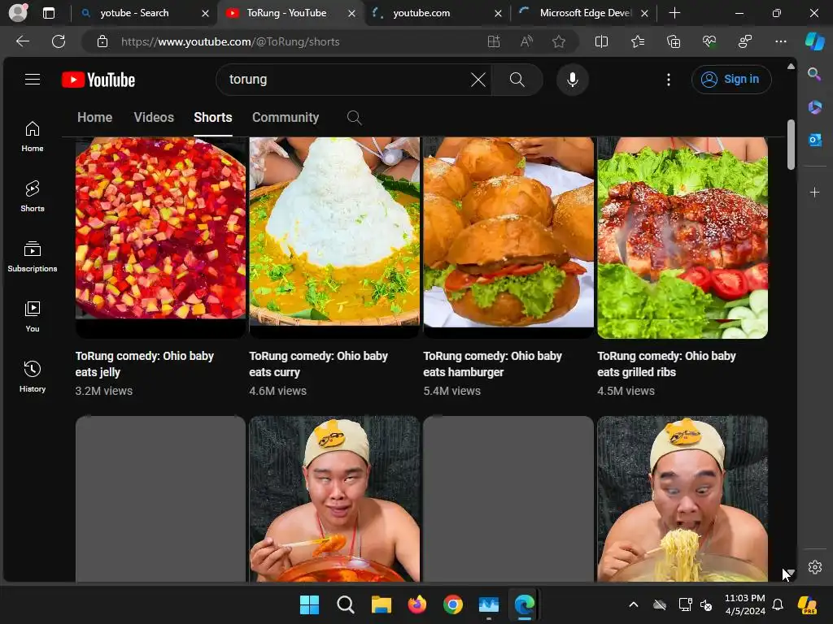Image resolution: width=833 pixels, height=624 pixels.
Task: Open the grilled ribs short thumbnail
Action: coord(683,238)
